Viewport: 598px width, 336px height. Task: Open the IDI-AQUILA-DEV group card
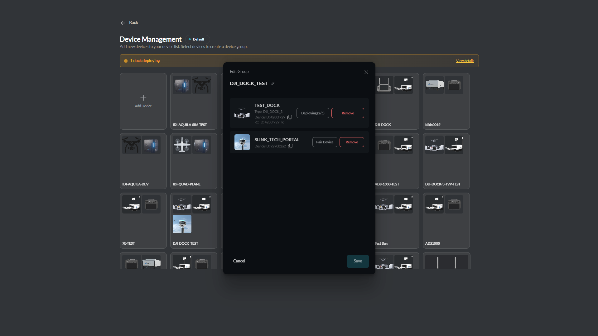tap(143, 161)
